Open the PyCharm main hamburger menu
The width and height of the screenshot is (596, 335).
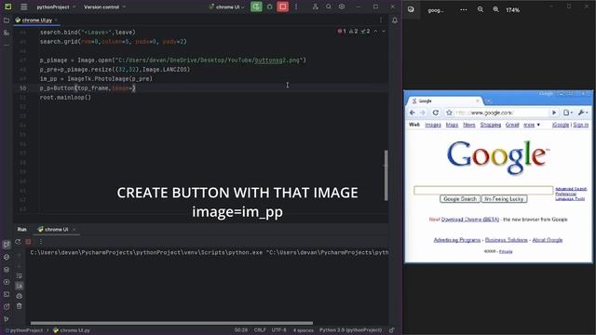(24, 7)
